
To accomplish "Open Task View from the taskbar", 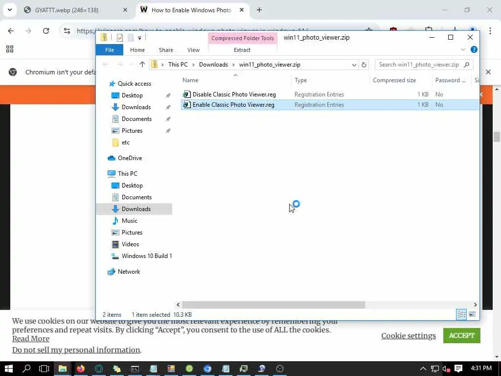I will pos(44,369).
